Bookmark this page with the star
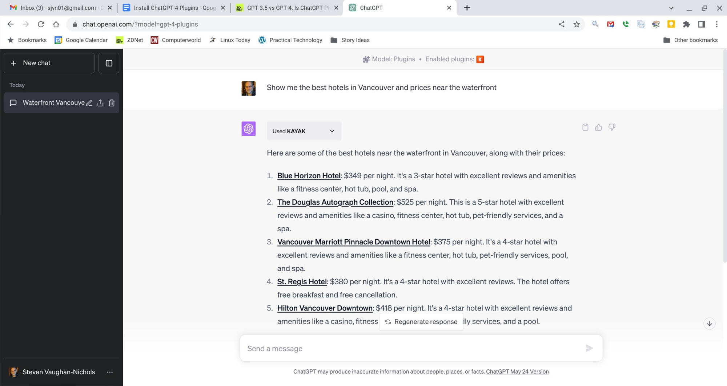 point(577,24)
